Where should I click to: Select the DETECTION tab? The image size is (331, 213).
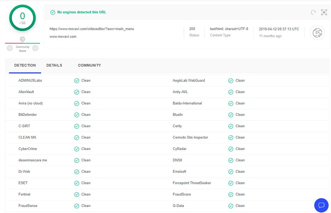click(x=25, y=65)
